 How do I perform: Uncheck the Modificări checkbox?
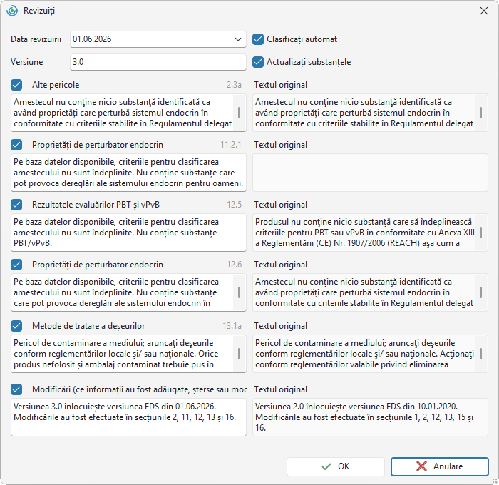(16, 389)
